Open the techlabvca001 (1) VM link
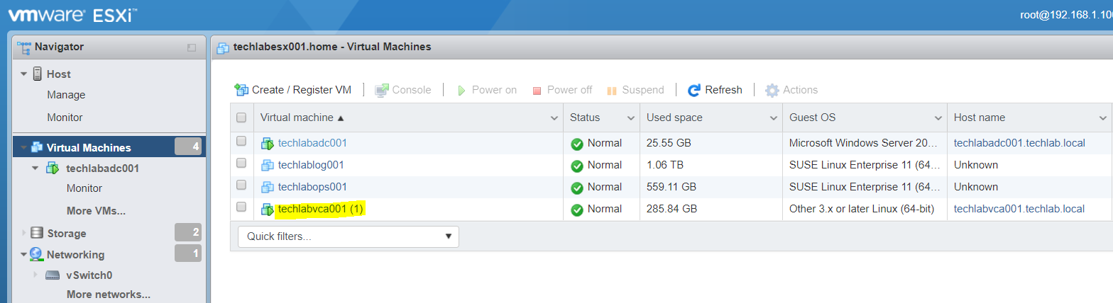The image size is (1113, 303). point(321,209)
